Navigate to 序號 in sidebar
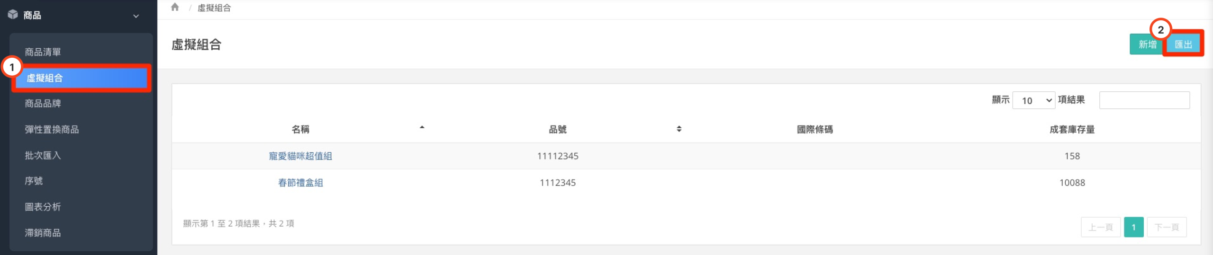 [34, 181]
